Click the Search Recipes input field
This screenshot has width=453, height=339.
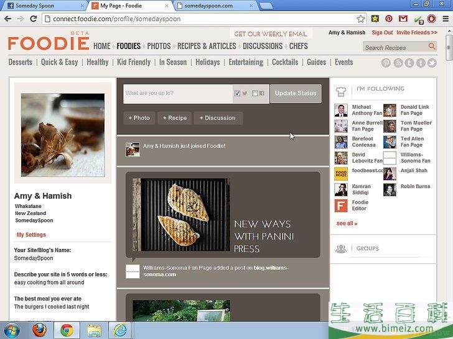pyautogui.click(x=395, y=47)
